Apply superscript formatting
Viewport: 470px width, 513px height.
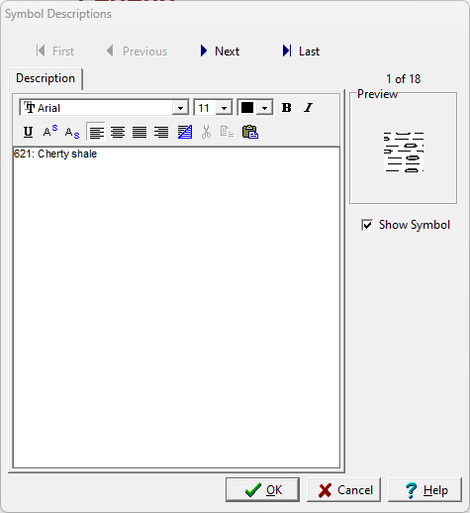coord(50,132)
